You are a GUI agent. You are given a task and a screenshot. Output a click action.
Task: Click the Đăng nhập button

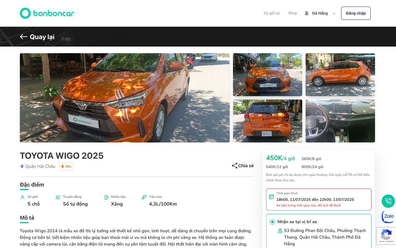(356, 13)
